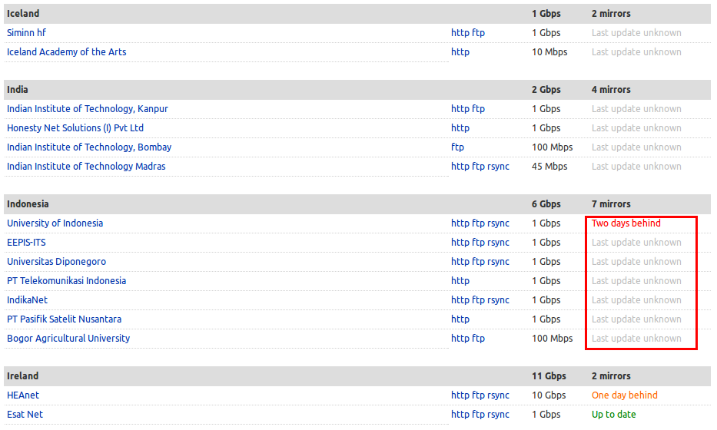
Task: Open University of Indonesia mirror page
Action: click(55, 223)
